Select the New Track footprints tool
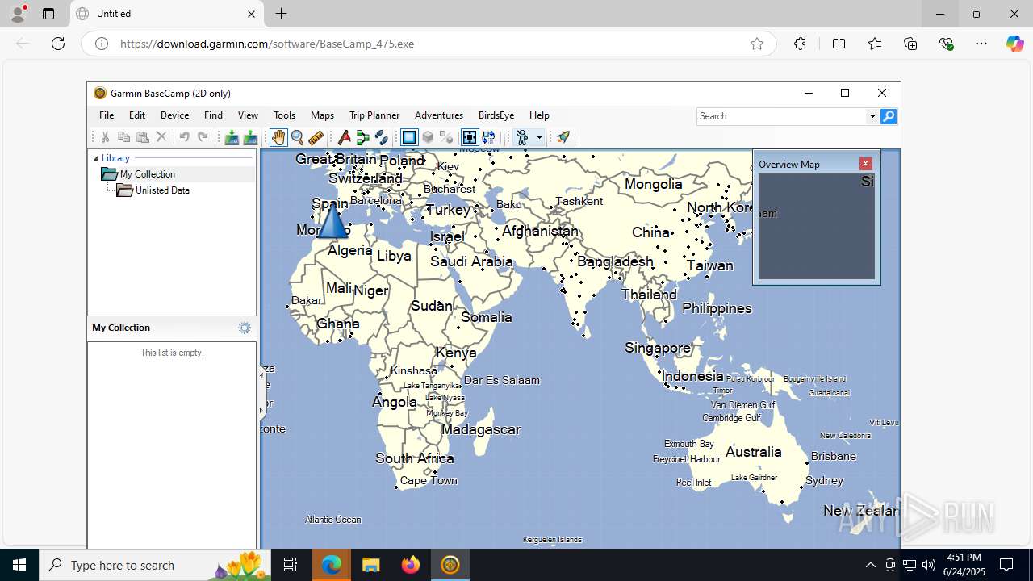 pos(382,137)
